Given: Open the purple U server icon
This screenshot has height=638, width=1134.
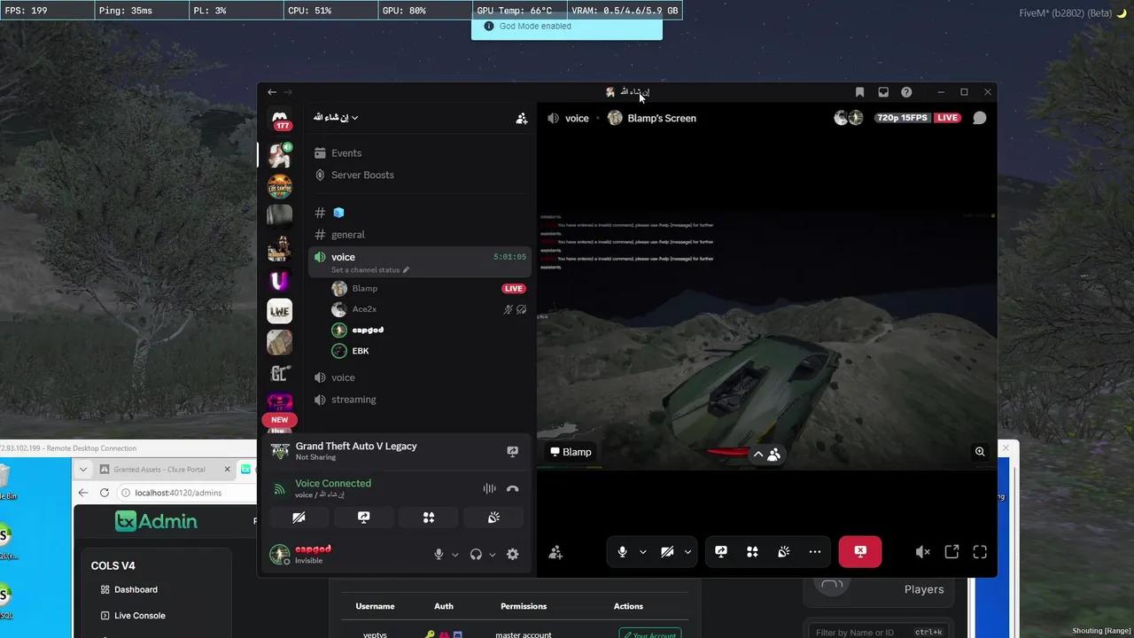Looking at the screenshot, I should pos(280,280).
